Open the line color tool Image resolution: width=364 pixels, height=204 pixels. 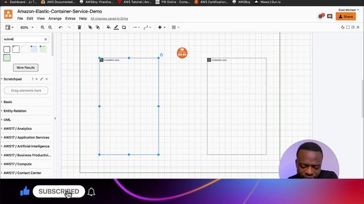click(116, 27)
